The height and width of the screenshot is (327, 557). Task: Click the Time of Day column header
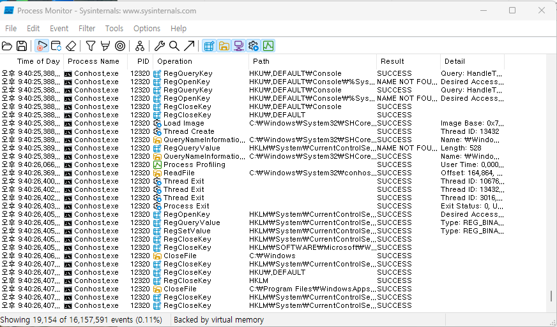(x=38, y=62)
